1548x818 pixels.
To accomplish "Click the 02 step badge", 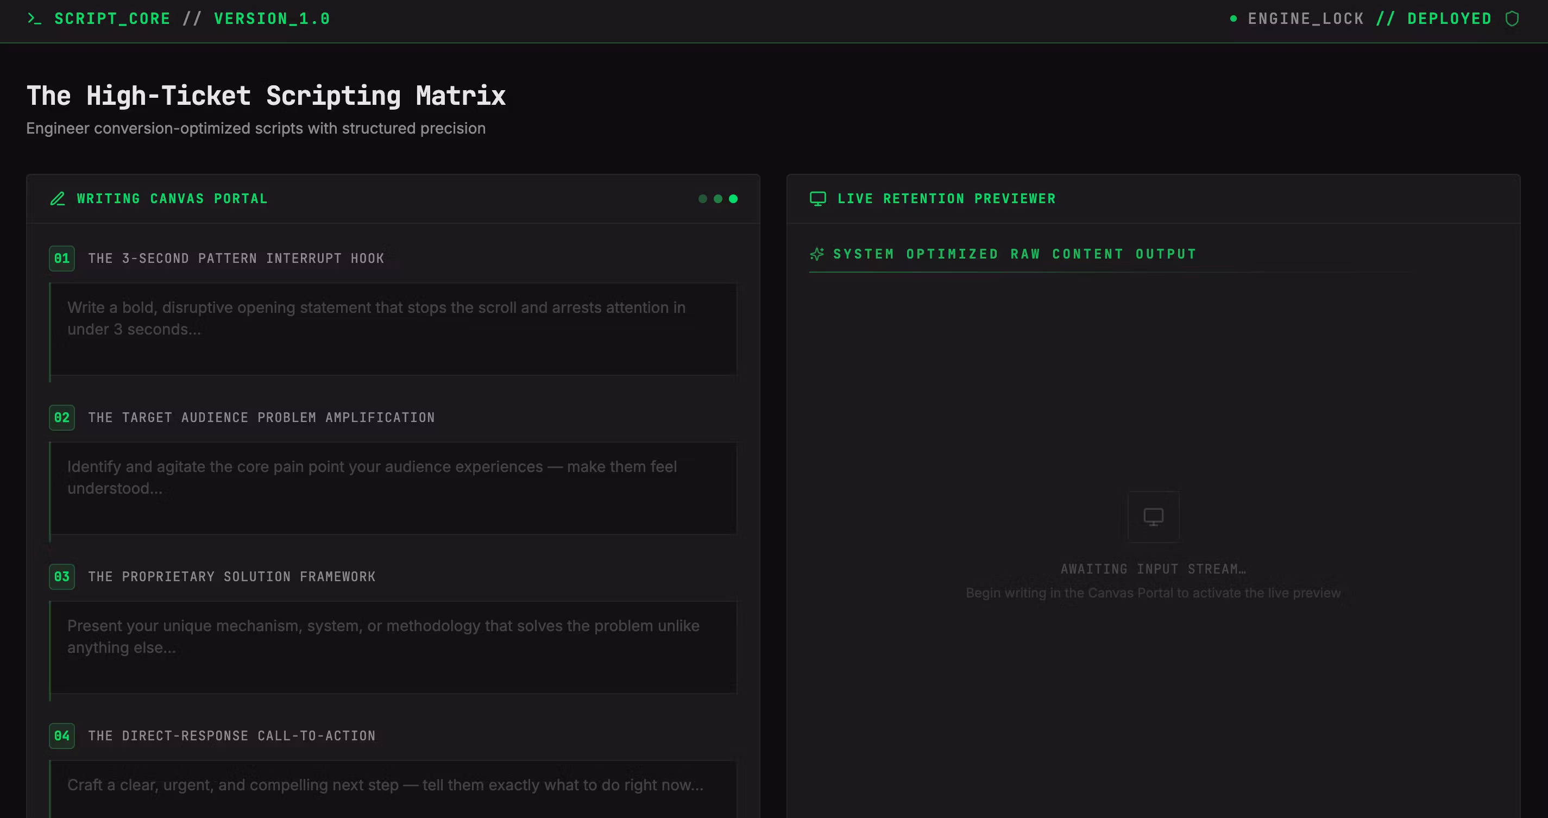I will click(x=62, y=418).
